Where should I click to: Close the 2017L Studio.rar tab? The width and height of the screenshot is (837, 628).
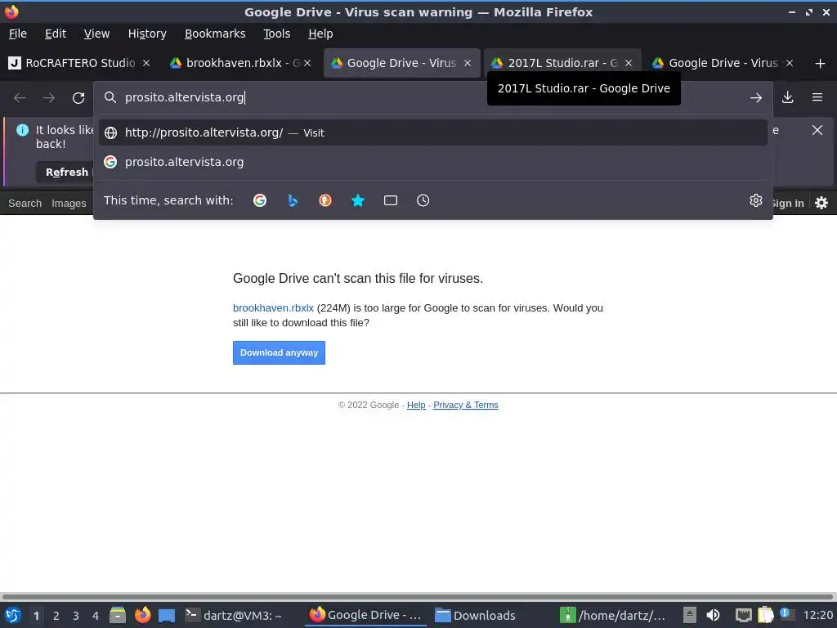[x=629, y=63]
